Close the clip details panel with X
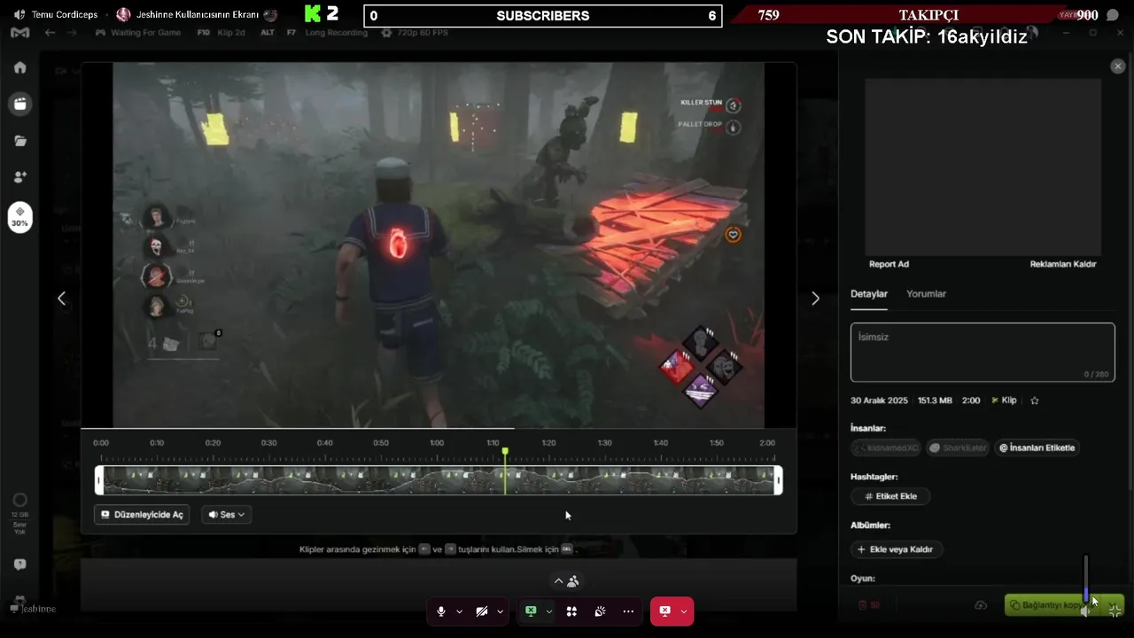Screen dimensions: 1134x638 pos(1117,66)
